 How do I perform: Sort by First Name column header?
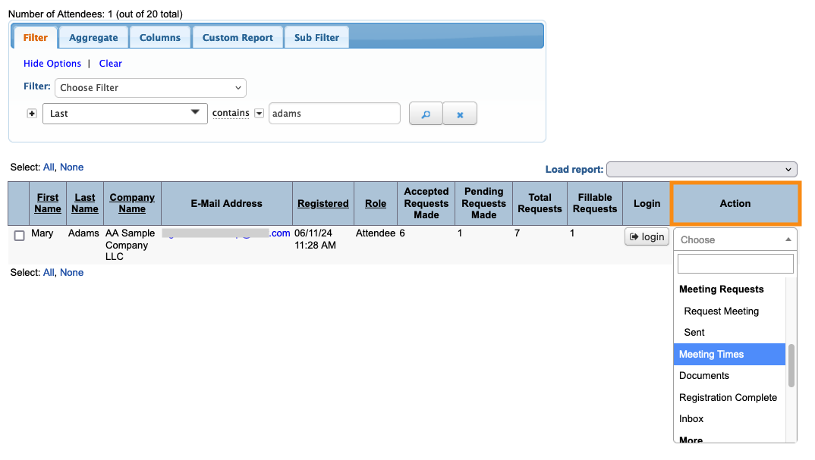(x=48, y=203)
